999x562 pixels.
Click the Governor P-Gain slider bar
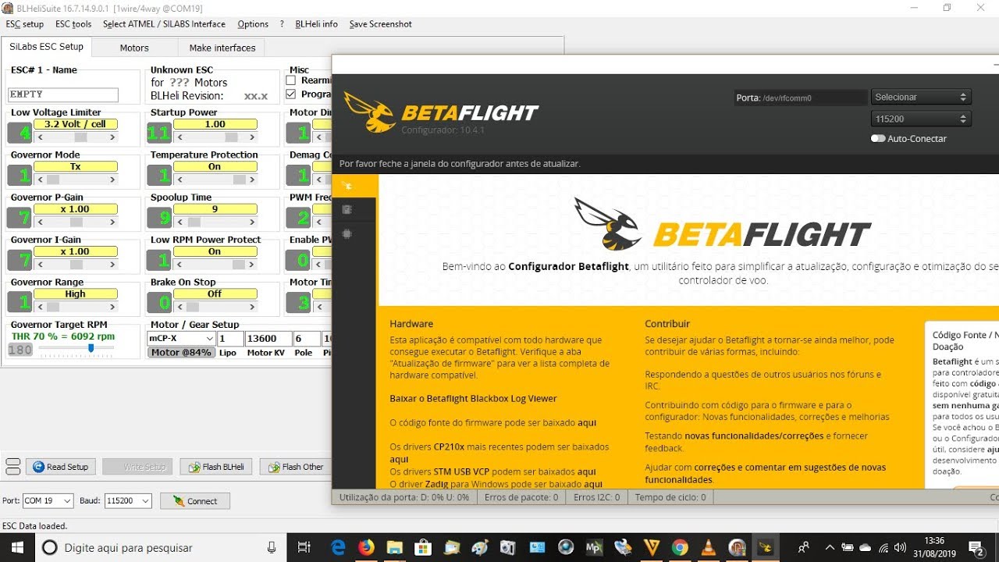tap(77, 222)
